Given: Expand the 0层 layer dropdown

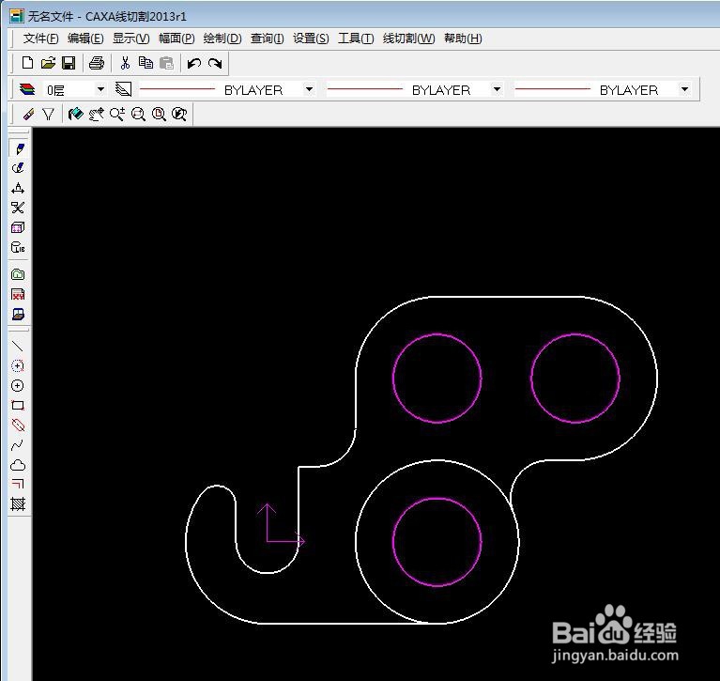Looking at the screenshot, I should pos(100,89).
